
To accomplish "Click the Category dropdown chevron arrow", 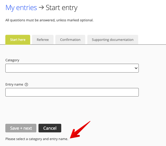I will 136,68.
